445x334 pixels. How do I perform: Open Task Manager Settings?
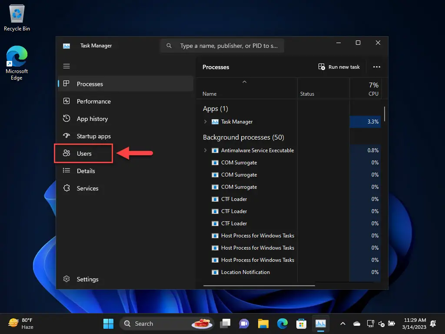tap(126, 279)
